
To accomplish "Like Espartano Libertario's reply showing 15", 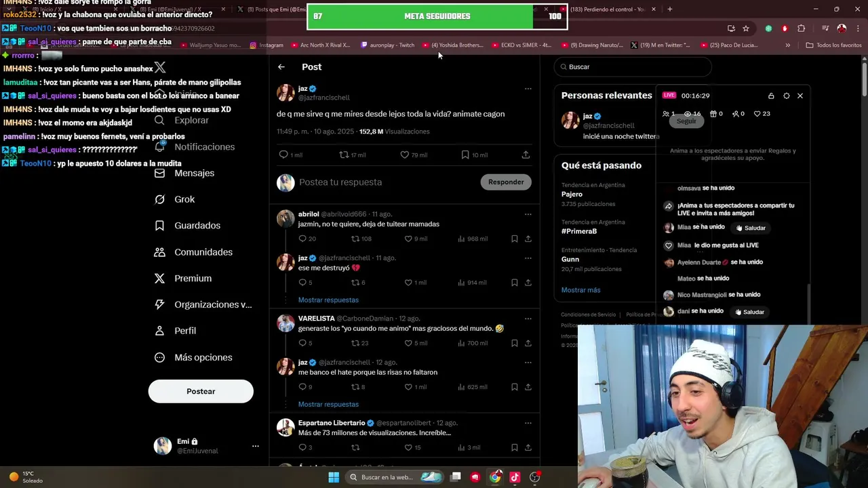I will 408,447.
